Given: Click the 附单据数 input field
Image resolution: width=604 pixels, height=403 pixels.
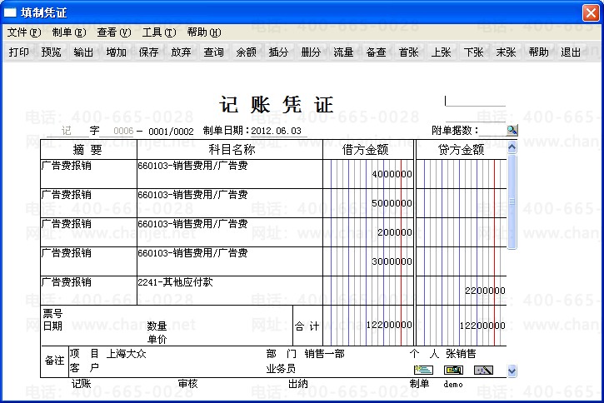Looking at the screenshot, I should (x=492, y=131).
